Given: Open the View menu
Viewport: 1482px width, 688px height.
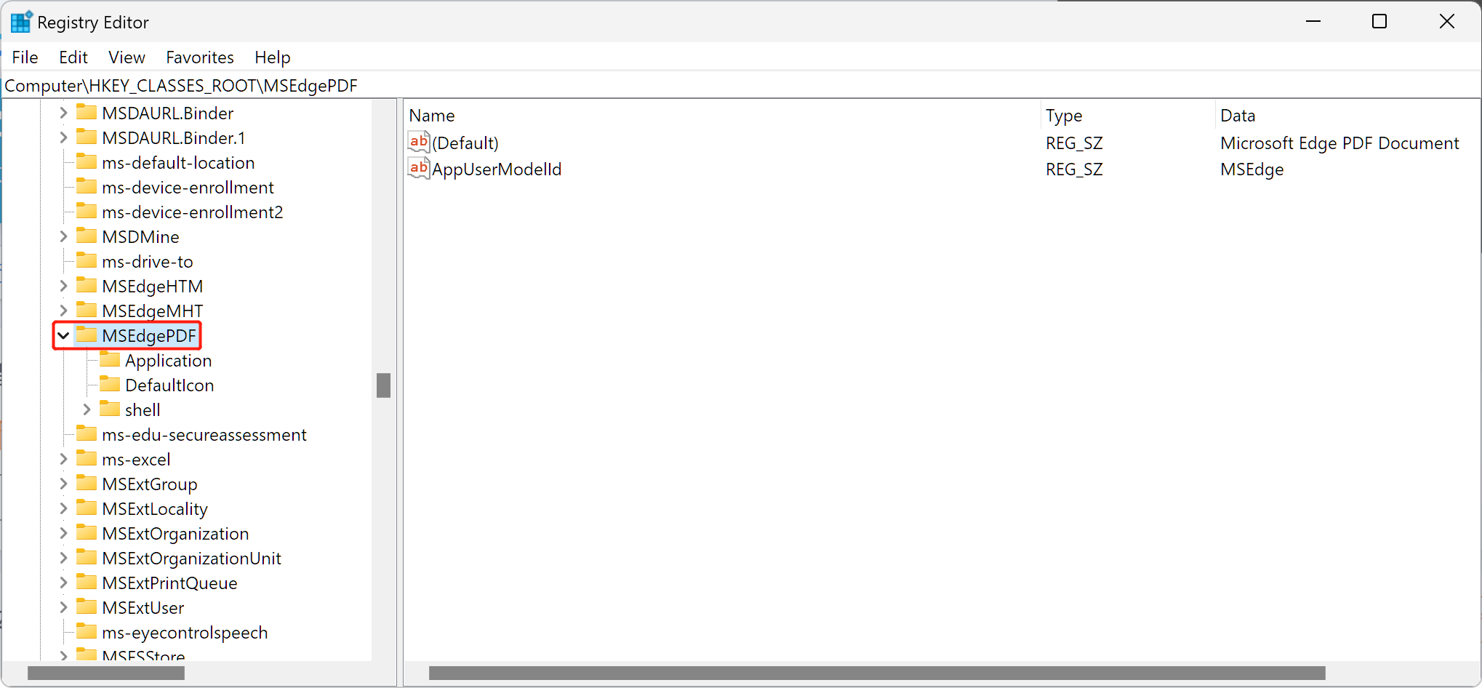Looking at the screenshot, I should click(127, 57).
